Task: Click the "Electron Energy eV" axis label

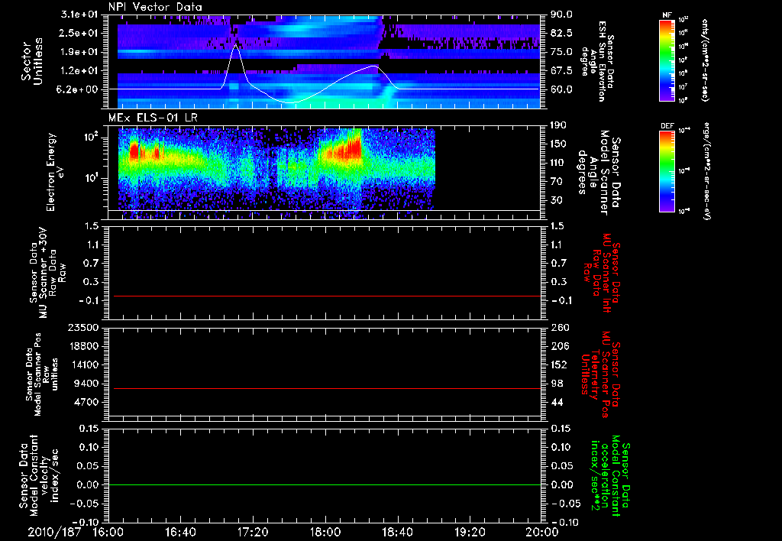Action: click(56, 172)
